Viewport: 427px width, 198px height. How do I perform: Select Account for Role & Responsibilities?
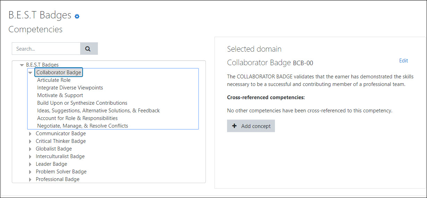click(77, 118)
